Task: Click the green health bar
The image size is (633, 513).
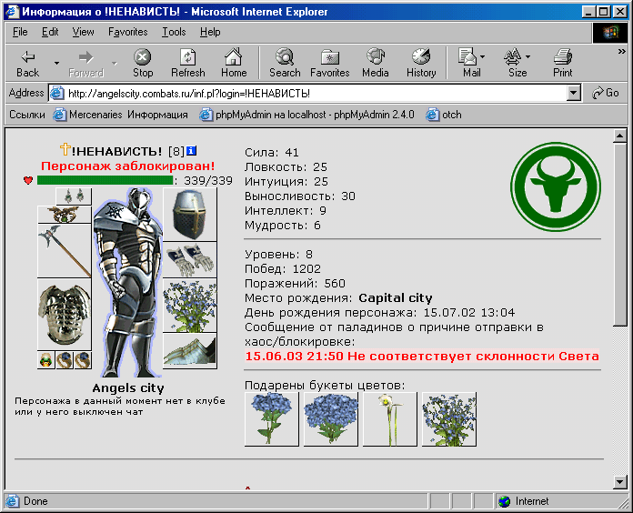Action: [105, 180]
